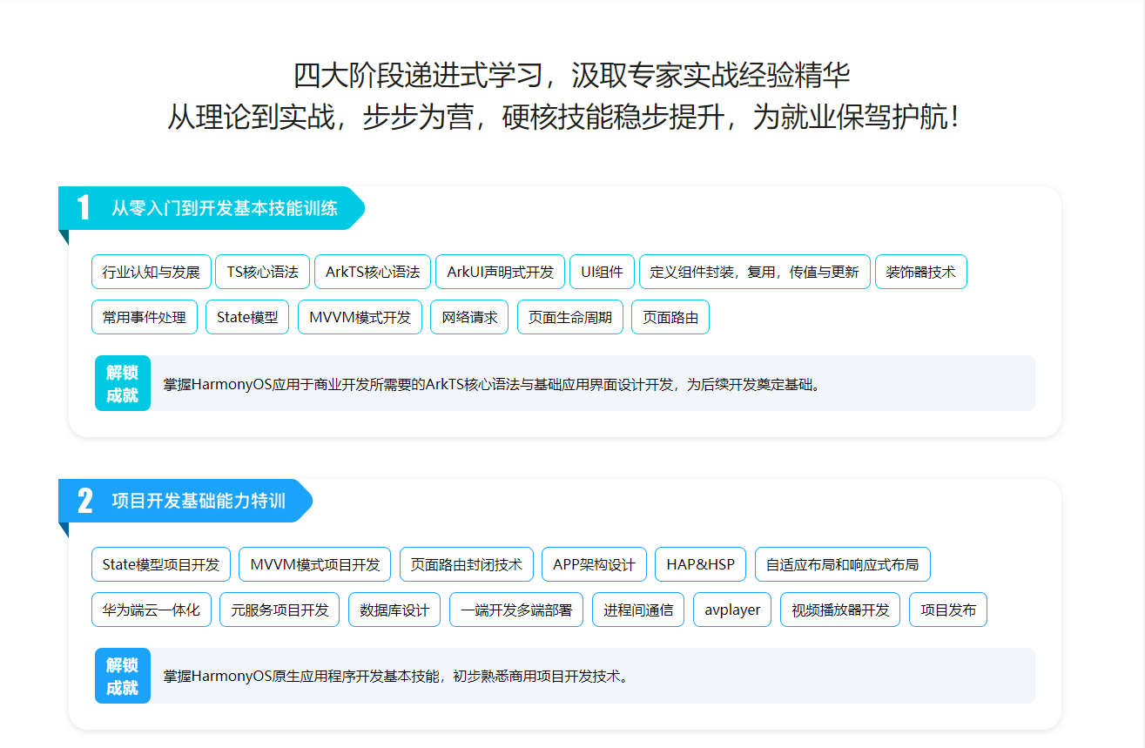The image size is (1145, 748).
Task: Select the 项目发布 tag
Action: point(948,610)
